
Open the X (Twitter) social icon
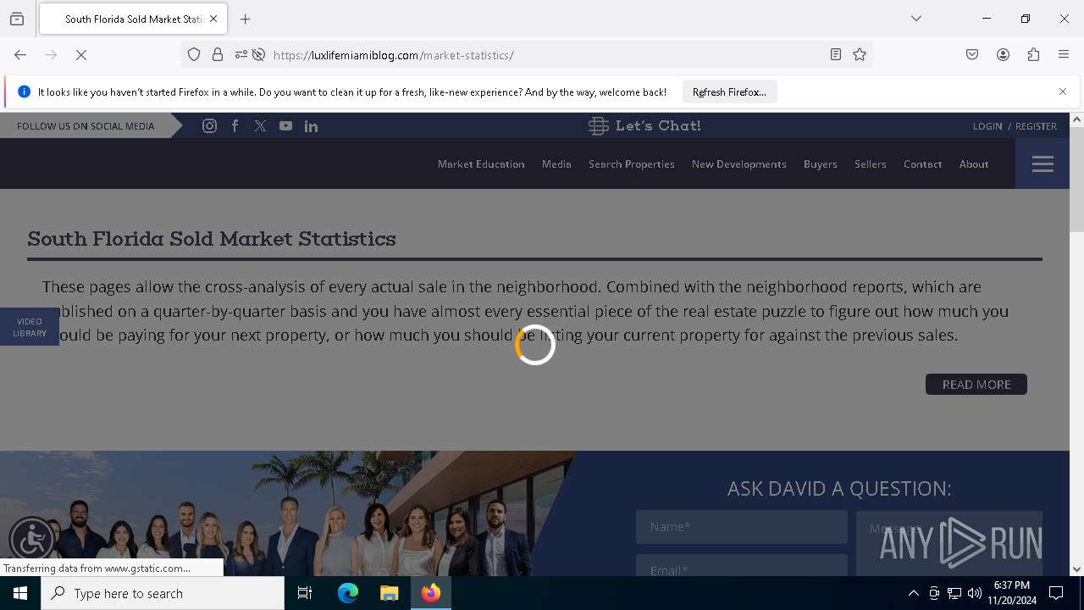[260, 125]
